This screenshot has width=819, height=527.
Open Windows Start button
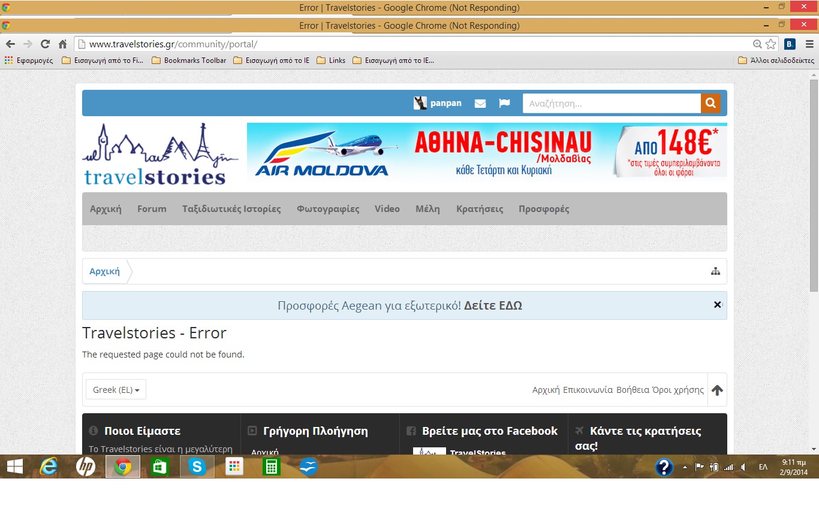[14, 467]
